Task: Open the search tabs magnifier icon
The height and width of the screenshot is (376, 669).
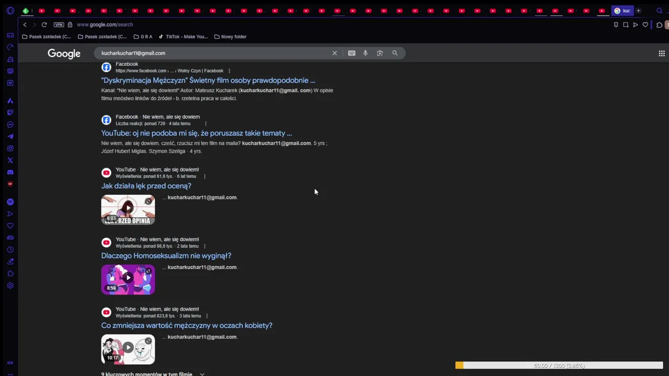Action: 660,10
